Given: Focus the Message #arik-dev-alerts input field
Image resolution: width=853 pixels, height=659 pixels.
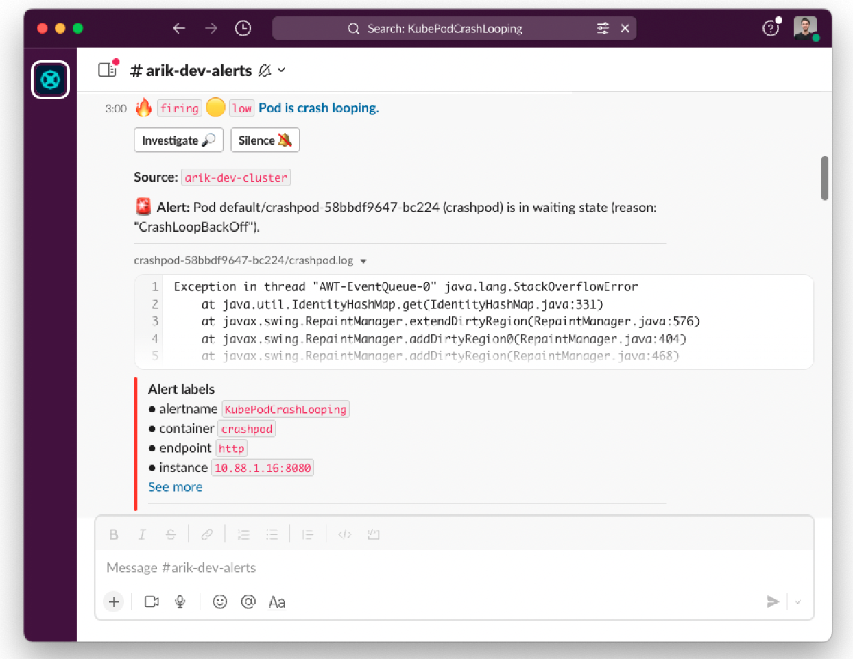Looking at the screenshot, I should pos(454,568).
